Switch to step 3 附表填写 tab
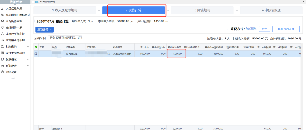This screenshot has width=306, height=130. 202,10
